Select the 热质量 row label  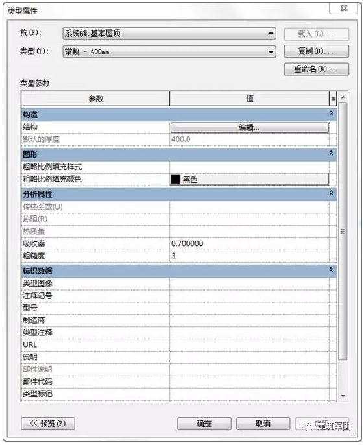pyautogui.click(x=34, y=232)
